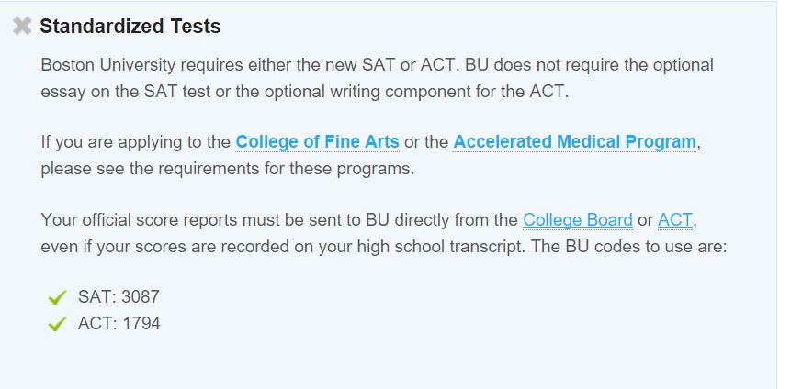
Task: Click the green checkmark beside ACT code
Action: (58, 324)
